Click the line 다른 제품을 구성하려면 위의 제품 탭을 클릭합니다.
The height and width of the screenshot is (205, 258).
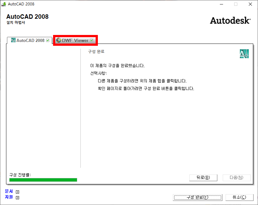[x=142, y=81]
